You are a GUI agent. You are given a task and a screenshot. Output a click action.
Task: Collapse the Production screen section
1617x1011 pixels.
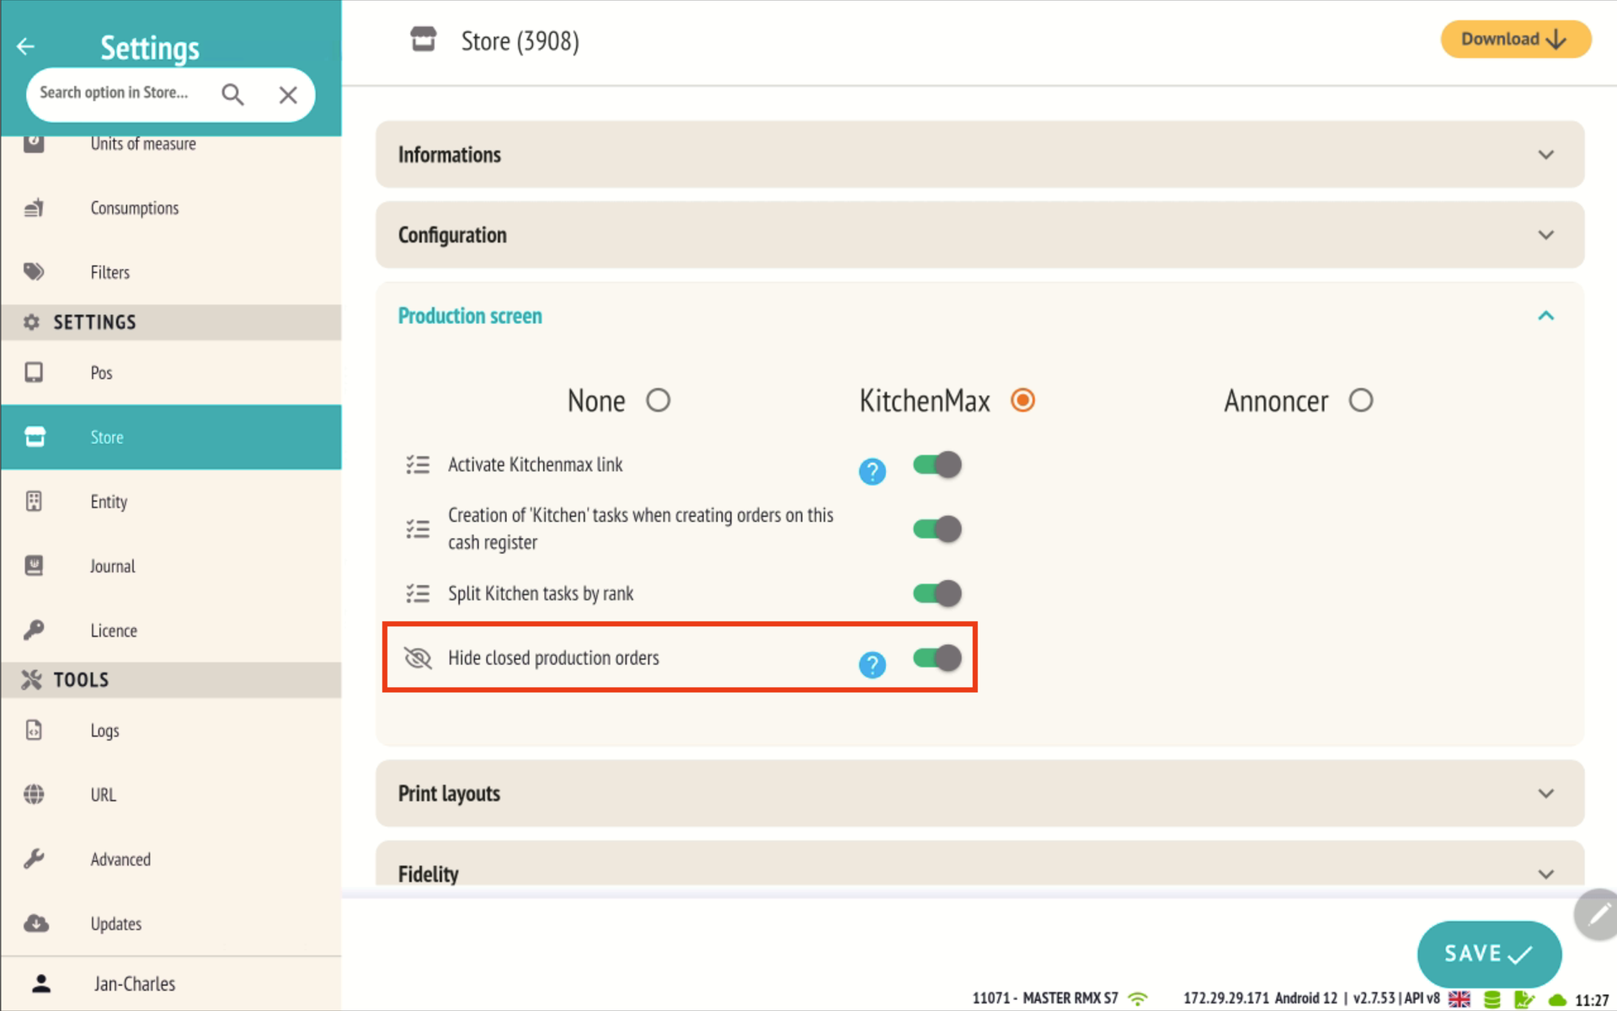point(1545,317)
